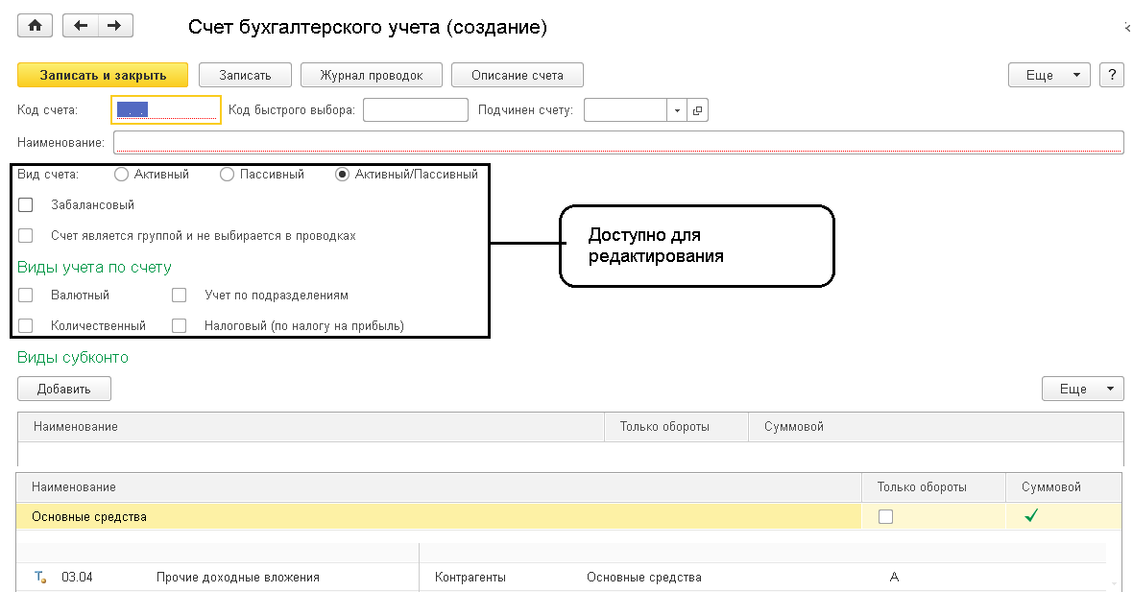Check Налоговый (по налогу на прибыль)
This screenshot has width=1133, height=592.
(180, 325)
